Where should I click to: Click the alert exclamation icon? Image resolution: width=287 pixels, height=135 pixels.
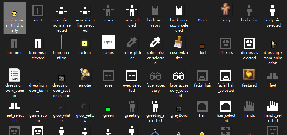coord(38,11)
